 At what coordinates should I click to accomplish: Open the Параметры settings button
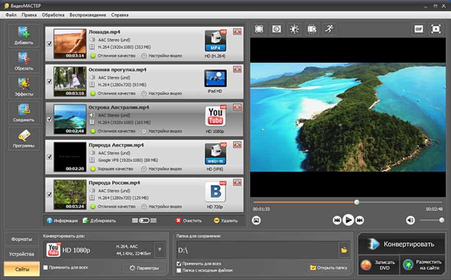point(144,268)
